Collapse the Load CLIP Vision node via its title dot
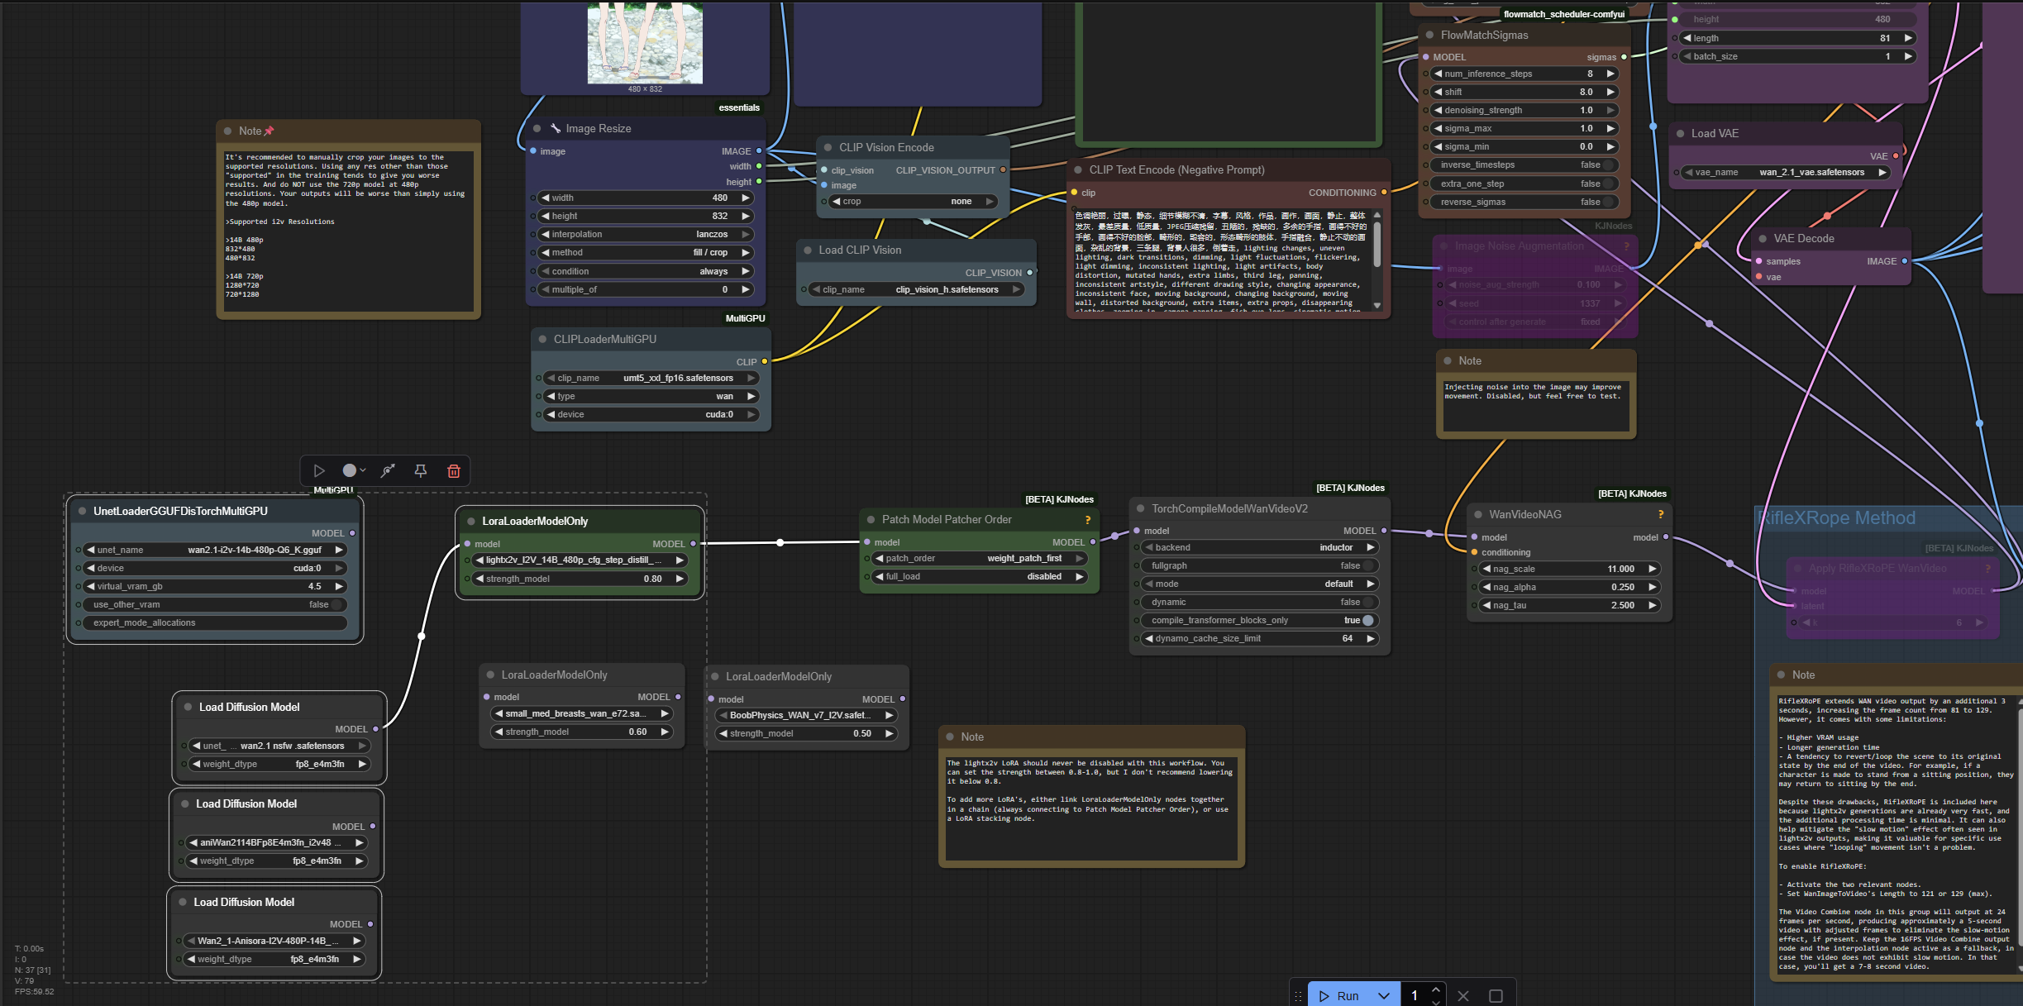 point(808,250)
